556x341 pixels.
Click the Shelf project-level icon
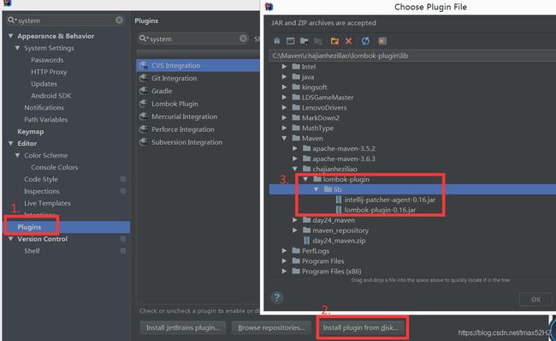point(123,251)
